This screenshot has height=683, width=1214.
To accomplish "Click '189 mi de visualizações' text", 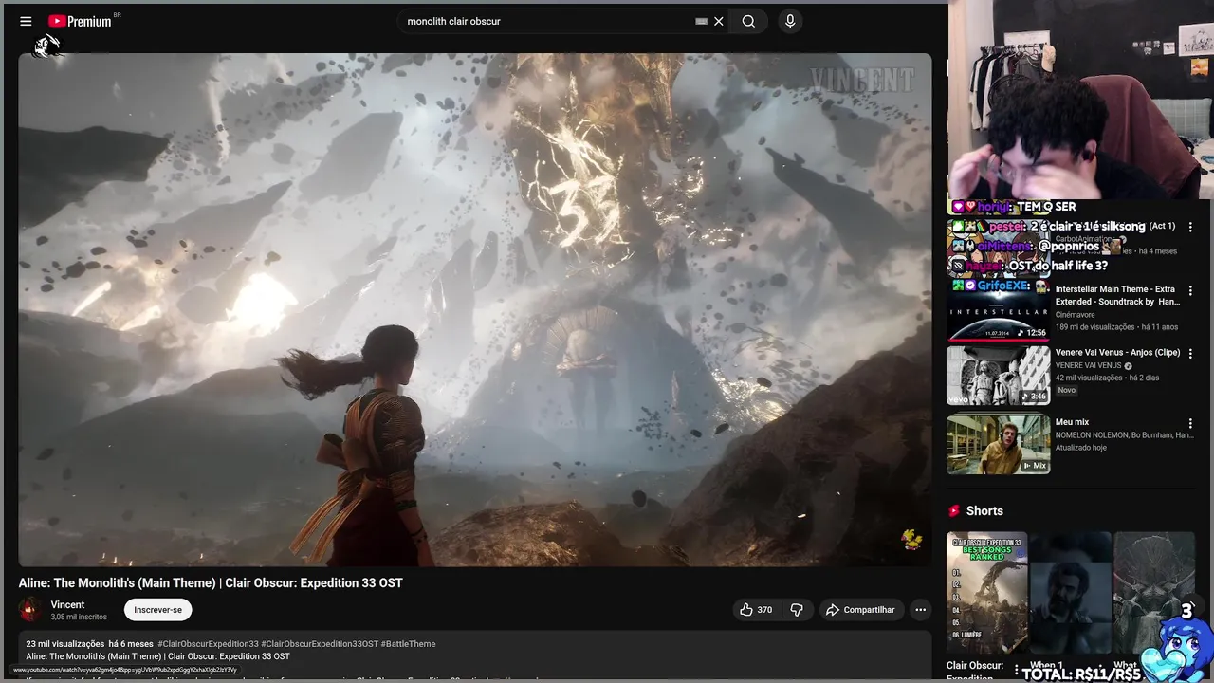I will click(x=1094, y=327).
